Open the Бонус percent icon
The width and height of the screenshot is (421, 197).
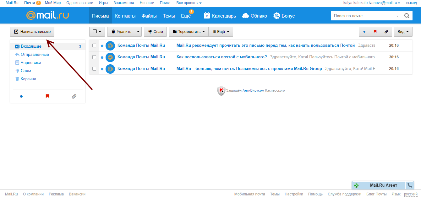point(276,16)
